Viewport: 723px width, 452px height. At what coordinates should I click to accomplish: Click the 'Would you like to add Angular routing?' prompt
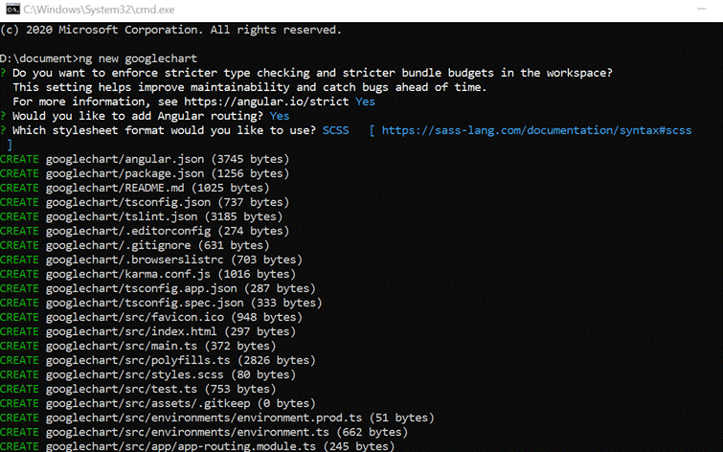click(138, 116)
